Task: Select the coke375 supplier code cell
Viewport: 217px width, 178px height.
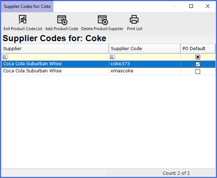Action: (x=145, y=64)
